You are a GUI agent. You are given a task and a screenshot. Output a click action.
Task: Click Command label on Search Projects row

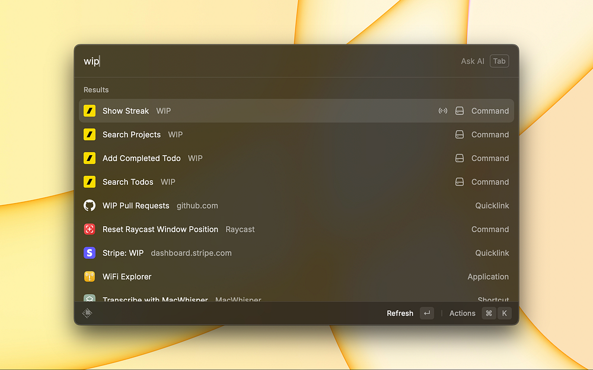tap(490, 134)
